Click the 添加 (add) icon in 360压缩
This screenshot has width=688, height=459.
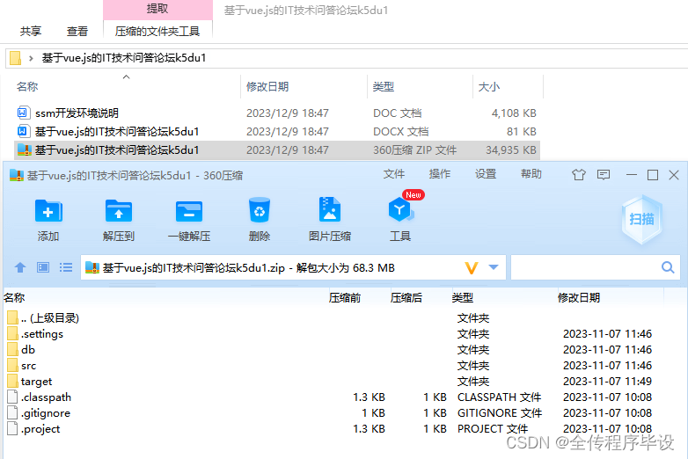(x=48, y=211)
